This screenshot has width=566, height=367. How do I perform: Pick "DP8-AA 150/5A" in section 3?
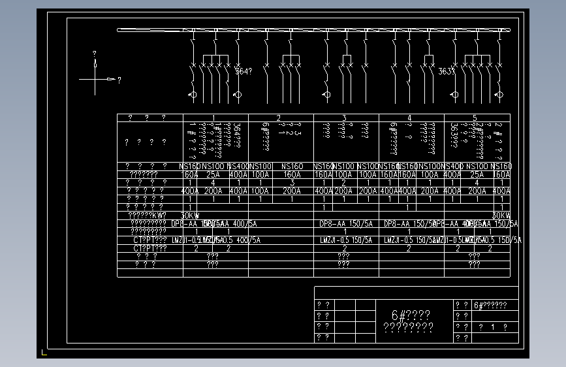click(x=346, y=223)
